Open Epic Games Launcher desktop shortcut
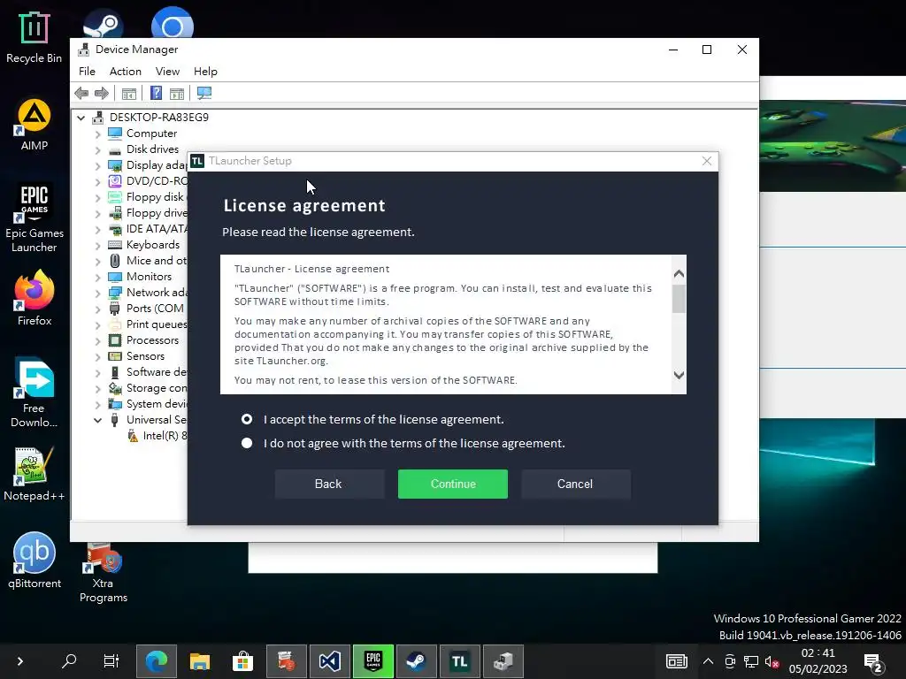Viewport: 906px width, 679px height. coord(35,218)
